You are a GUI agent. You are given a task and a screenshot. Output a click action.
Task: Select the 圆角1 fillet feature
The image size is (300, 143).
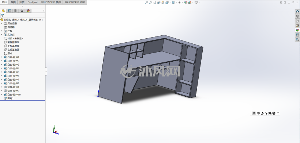[x=9, y=98]
